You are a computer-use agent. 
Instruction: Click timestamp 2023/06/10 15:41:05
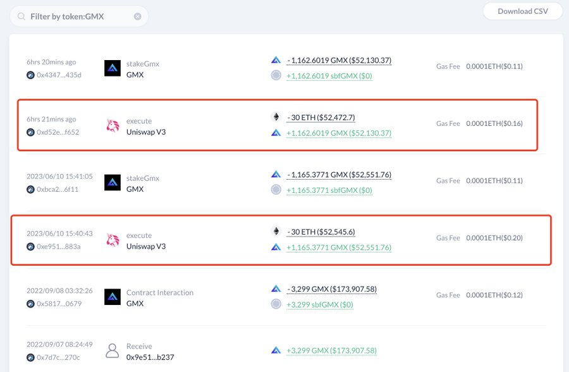click(59, 177)
